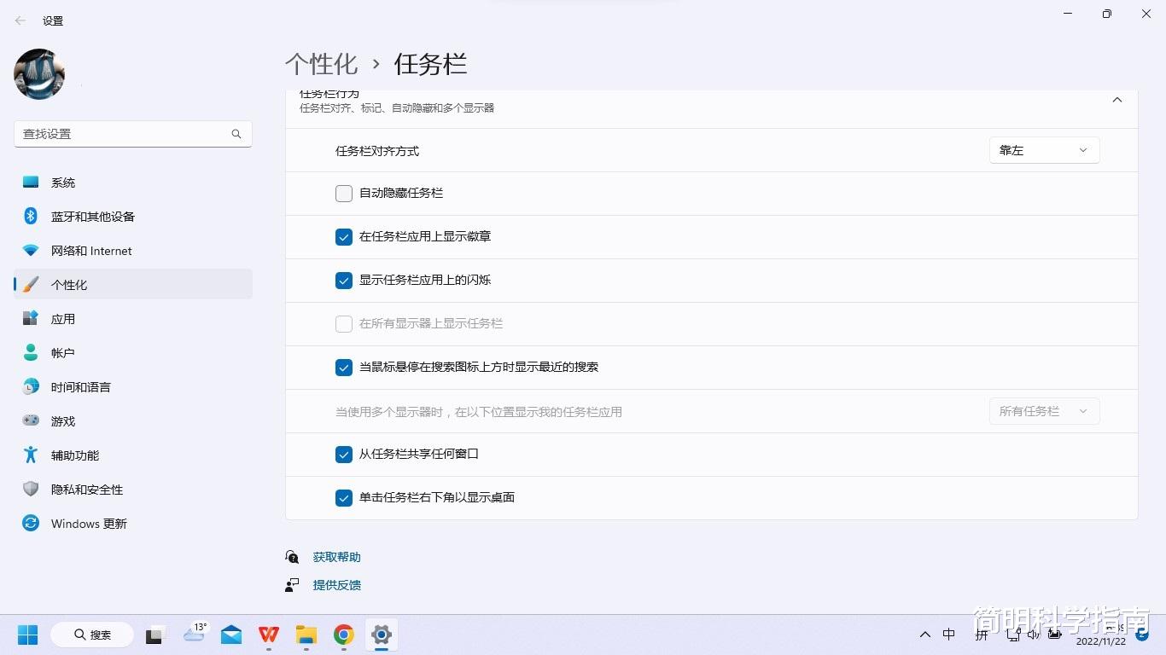The image size is (1166, 655).
Task: Open the 任务栏对齐方式 dropdown
Action: 1043,149
